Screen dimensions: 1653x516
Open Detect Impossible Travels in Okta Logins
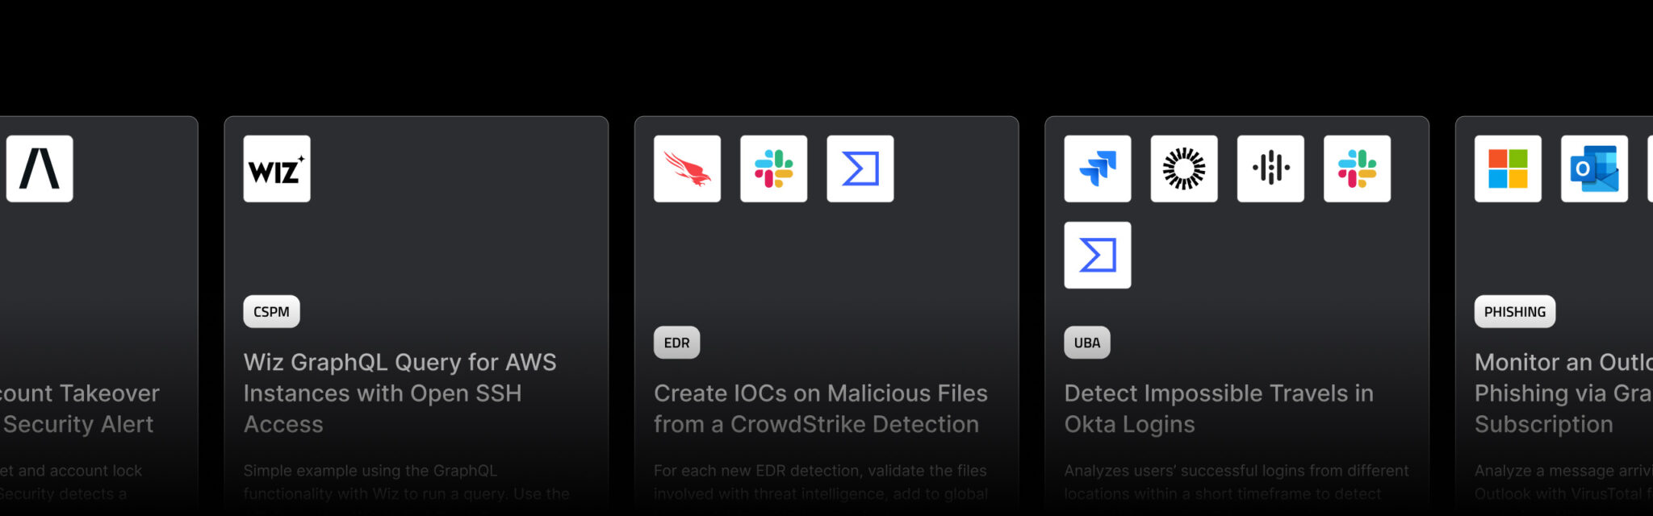click(x=1218, y=408)
